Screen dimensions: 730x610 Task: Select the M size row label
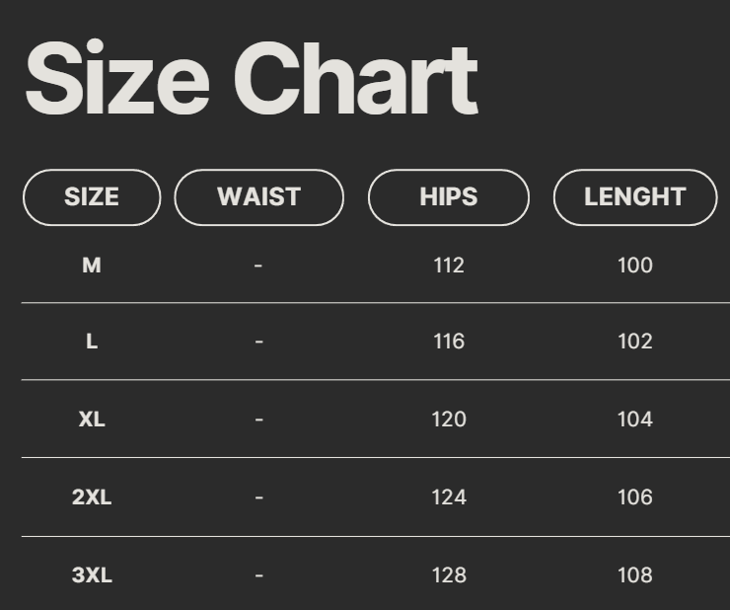click(x=92, y=265)
